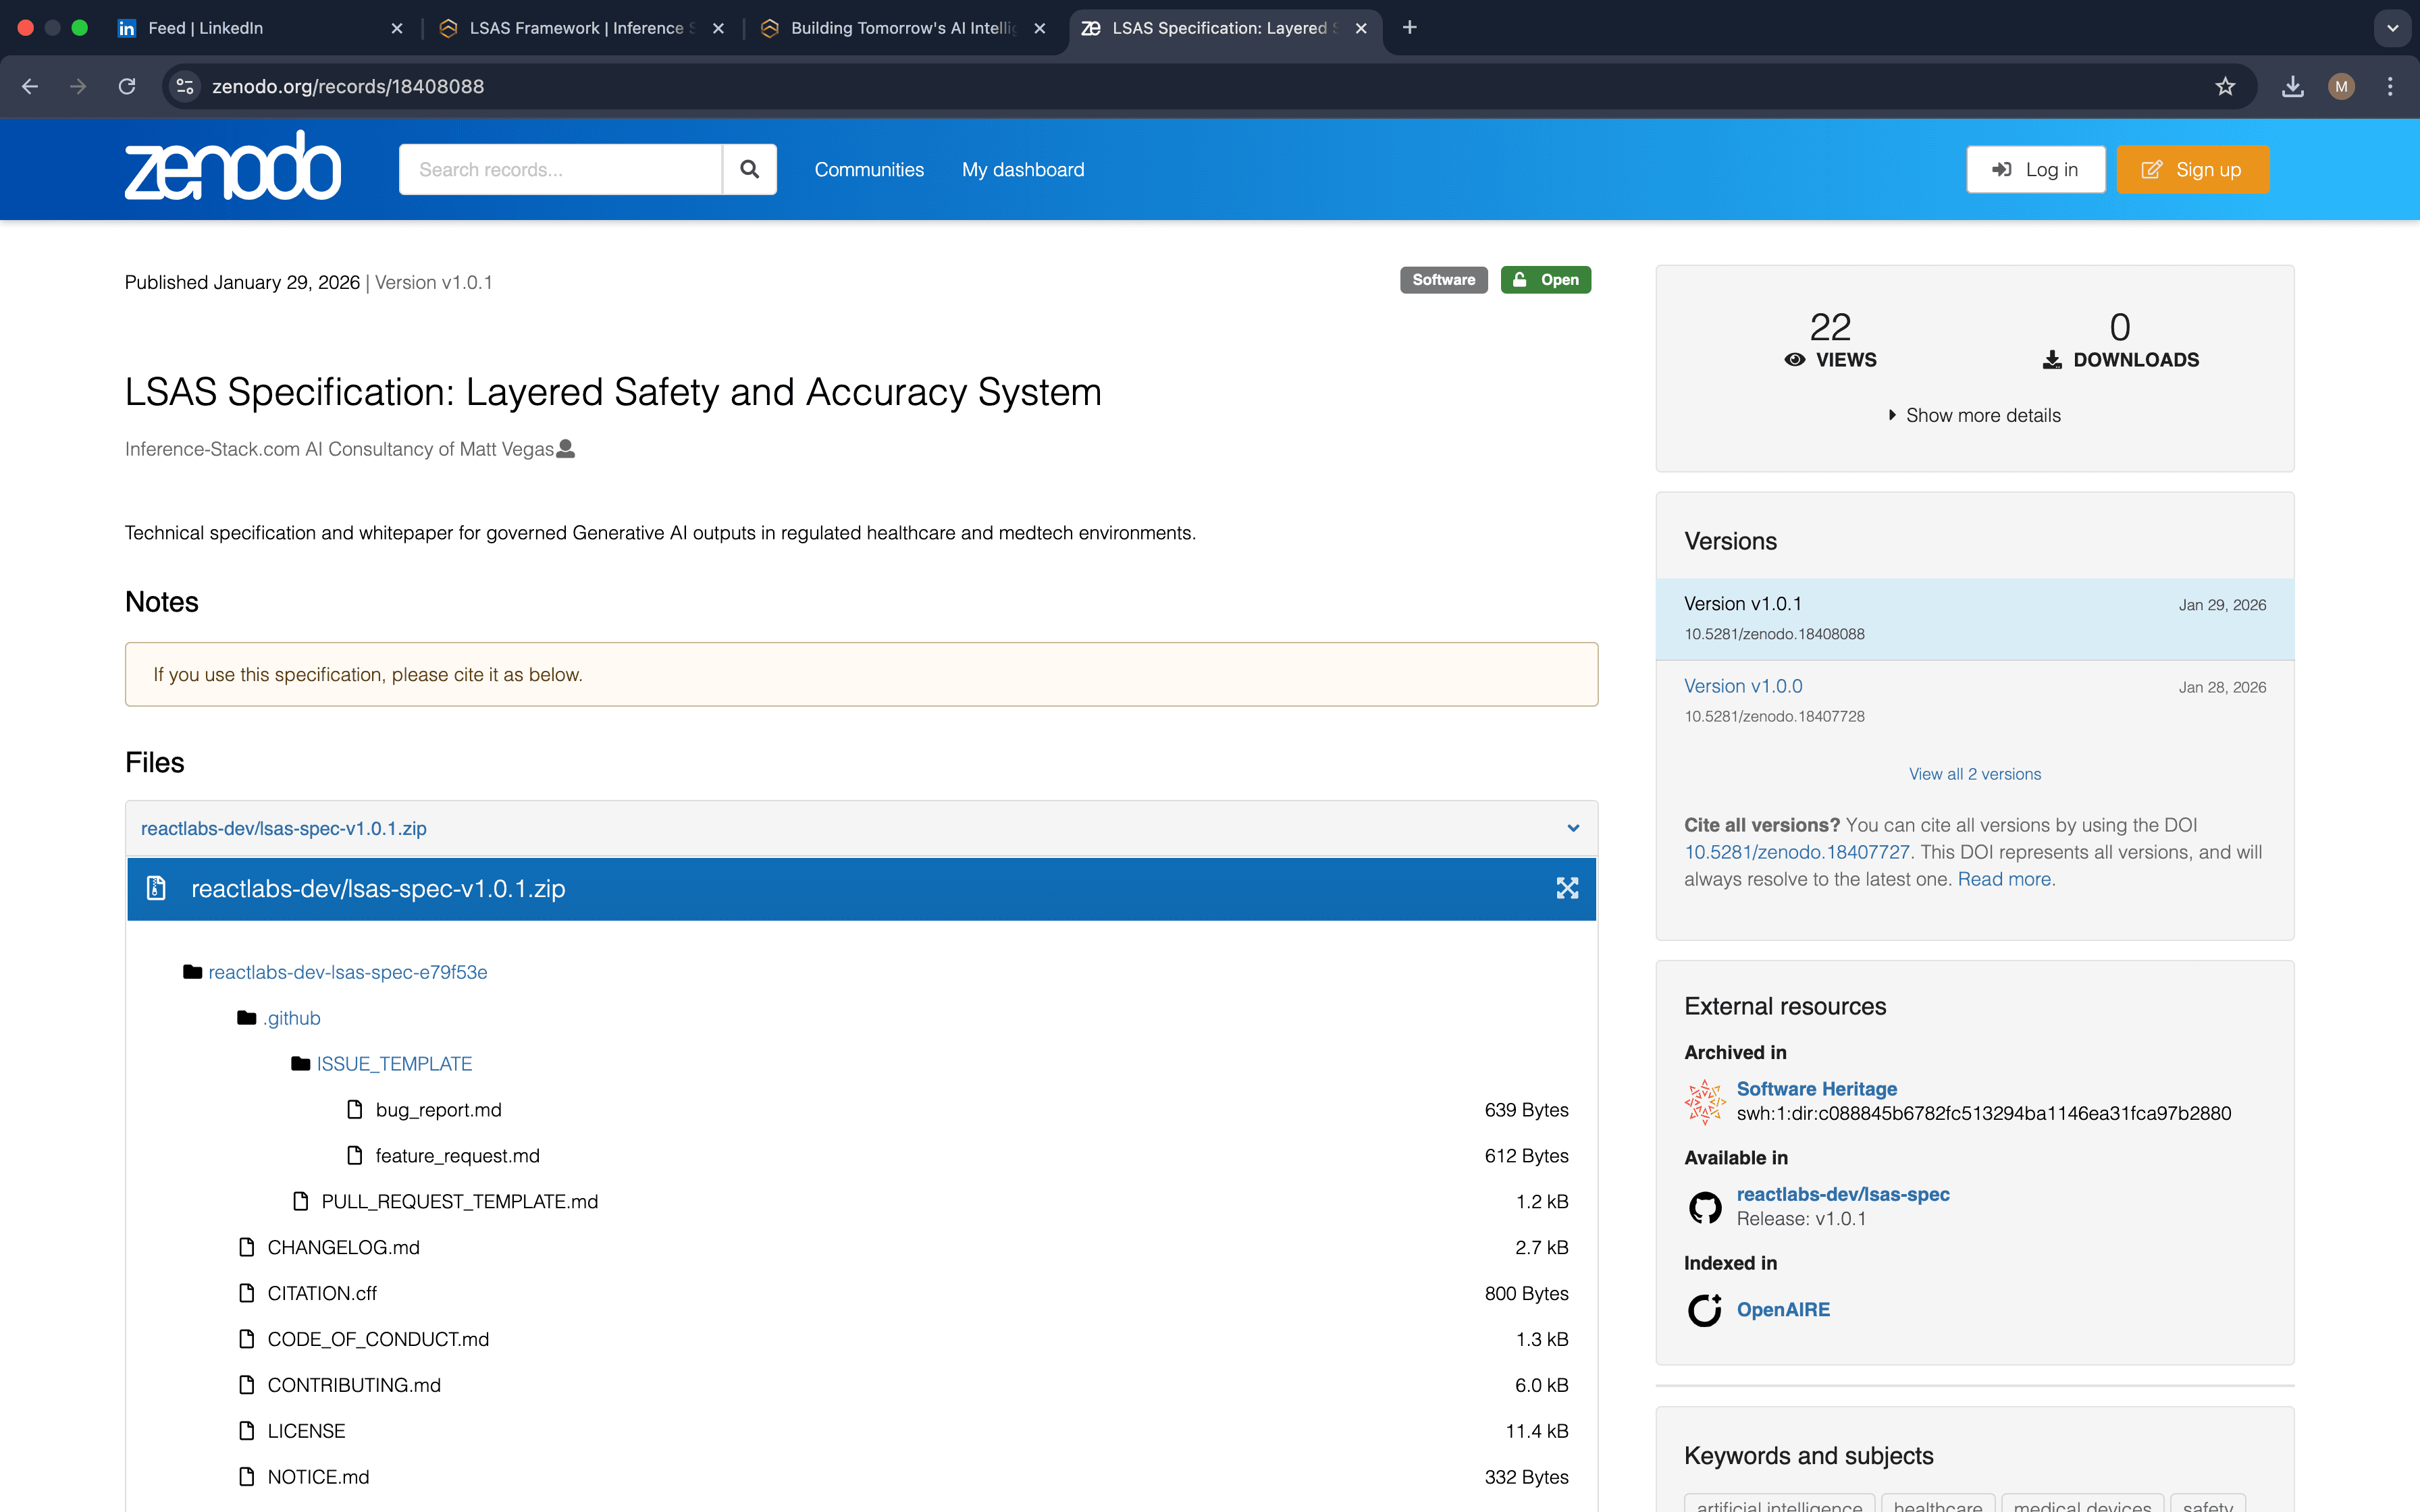The height and width of the screenshot is (1512, 2420).
Task: Open browser downloads icon
Action: tap(2292, 86)
